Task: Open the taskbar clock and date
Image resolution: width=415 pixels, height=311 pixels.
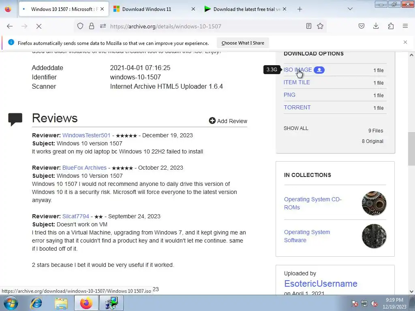Action: tap(394, 303)
